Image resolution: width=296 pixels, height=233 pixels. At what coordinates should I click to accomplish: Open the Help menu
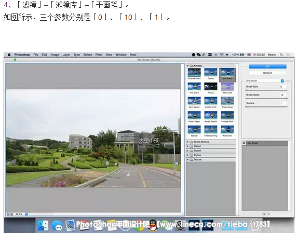coord(133,54)
